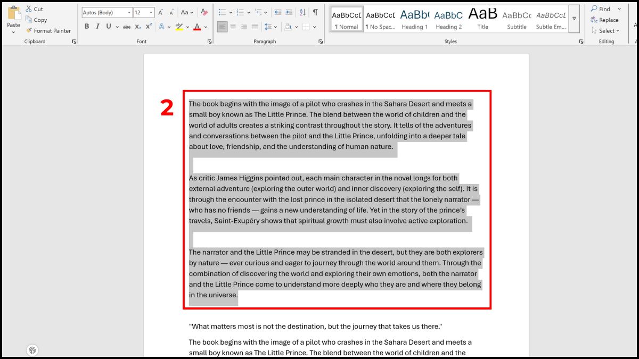Sort the selected paragraphs

tap(302, 12)
